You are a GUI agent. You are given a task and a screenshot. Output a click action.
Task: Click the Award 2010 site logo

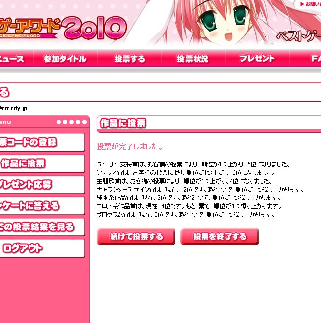click(x=63, y=28)
